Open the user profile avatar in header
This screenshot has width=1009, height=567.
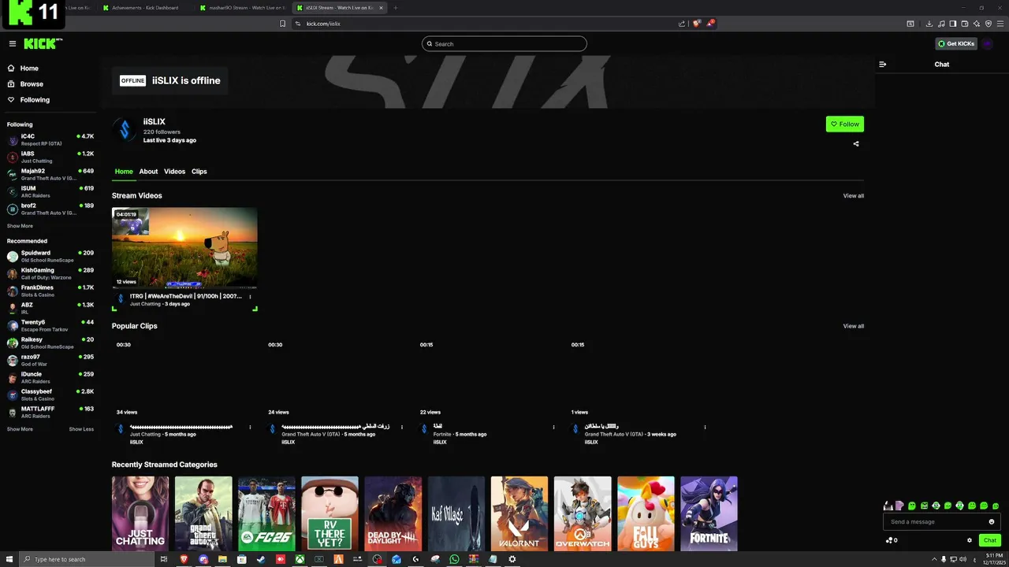[988, 44]
